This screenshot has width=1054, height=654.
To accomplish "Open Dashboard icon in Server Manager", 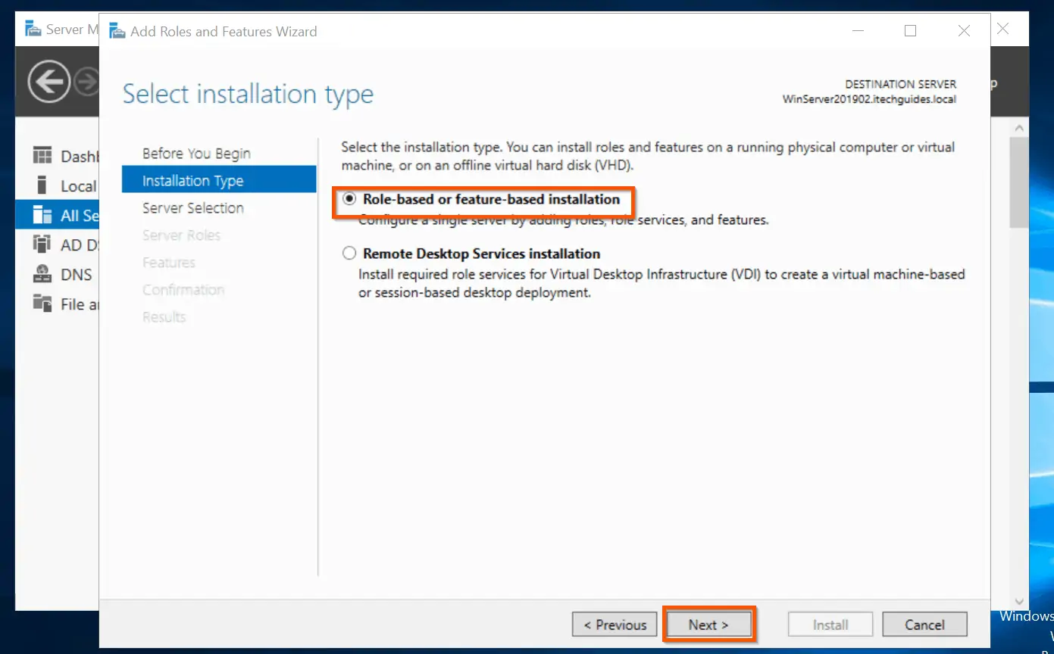I will click(42, 156).
